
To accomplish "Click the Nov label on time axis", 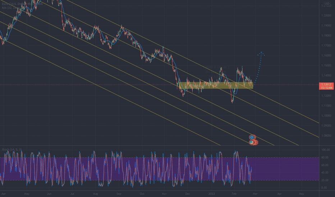I will coord(164,194).
